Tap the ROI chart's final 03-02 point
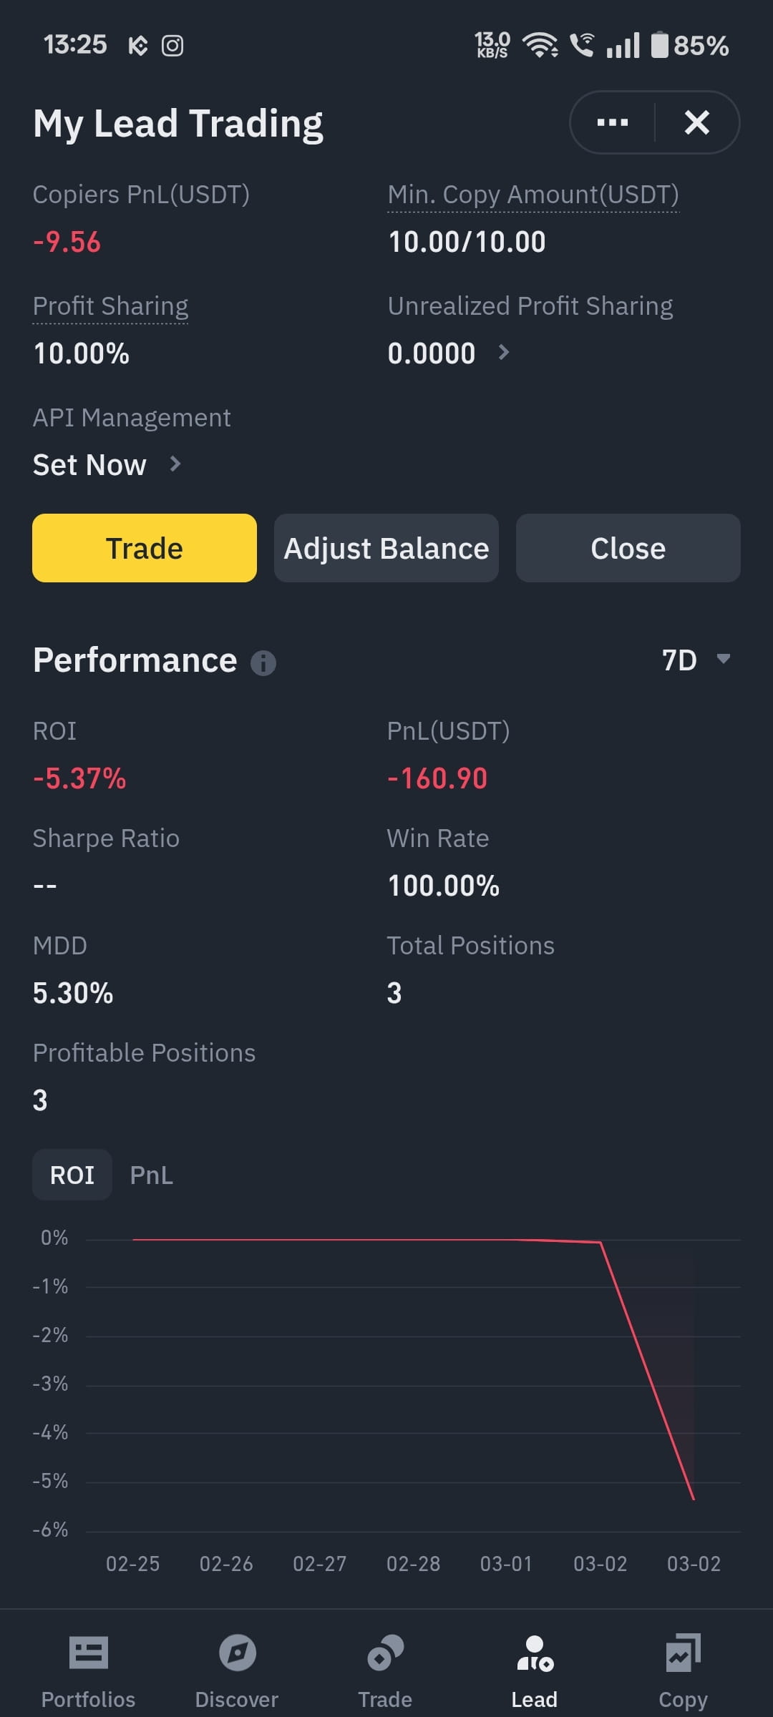 pyautogui.click(x=694, y=1499)
